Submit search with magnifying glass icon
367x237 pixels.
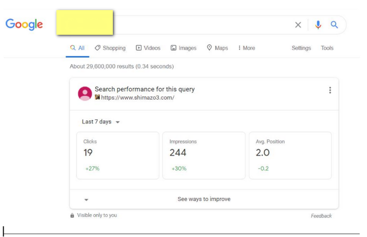click(334, 25)
